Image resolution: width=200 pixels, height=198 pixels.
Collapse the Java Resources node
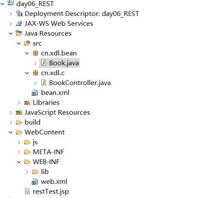[x=11, y=34]
